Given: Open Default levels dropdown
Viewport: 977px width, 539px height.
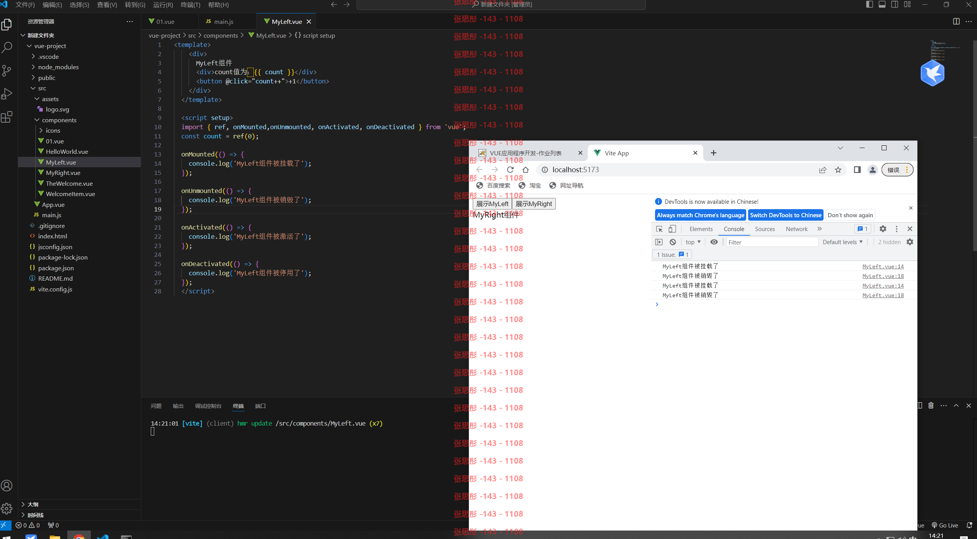Looking at the screenshot, I should (x=843, y=242).
